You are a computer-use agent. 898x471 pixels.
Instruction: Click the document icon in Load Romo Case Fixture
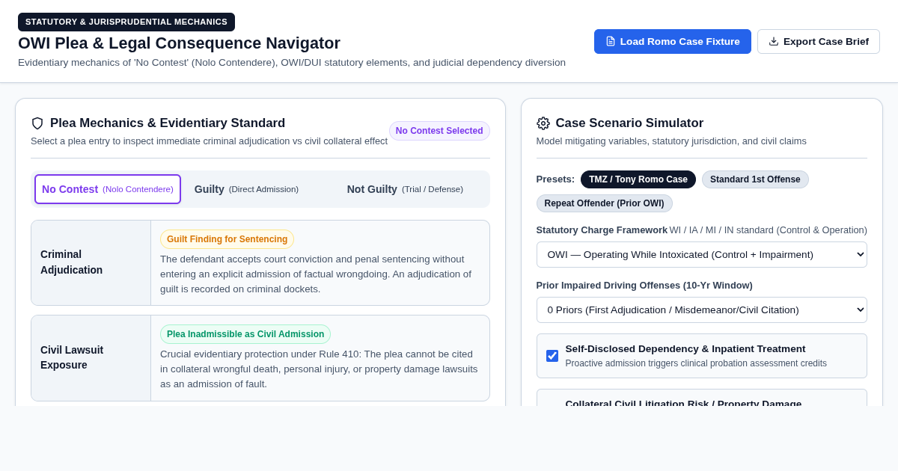click(x=611, y=42)
